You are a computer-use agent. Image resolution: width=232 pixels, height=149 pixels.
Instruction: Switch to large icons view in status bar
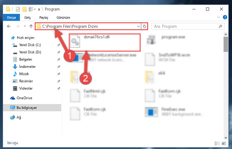224,143
